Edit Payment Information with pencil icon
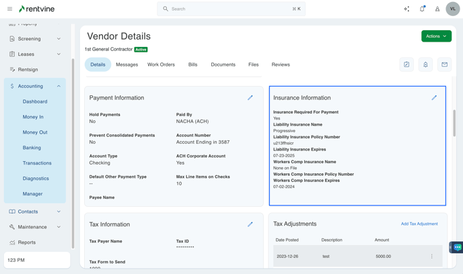This screenshot has height=274, width=463. (250, 97)
